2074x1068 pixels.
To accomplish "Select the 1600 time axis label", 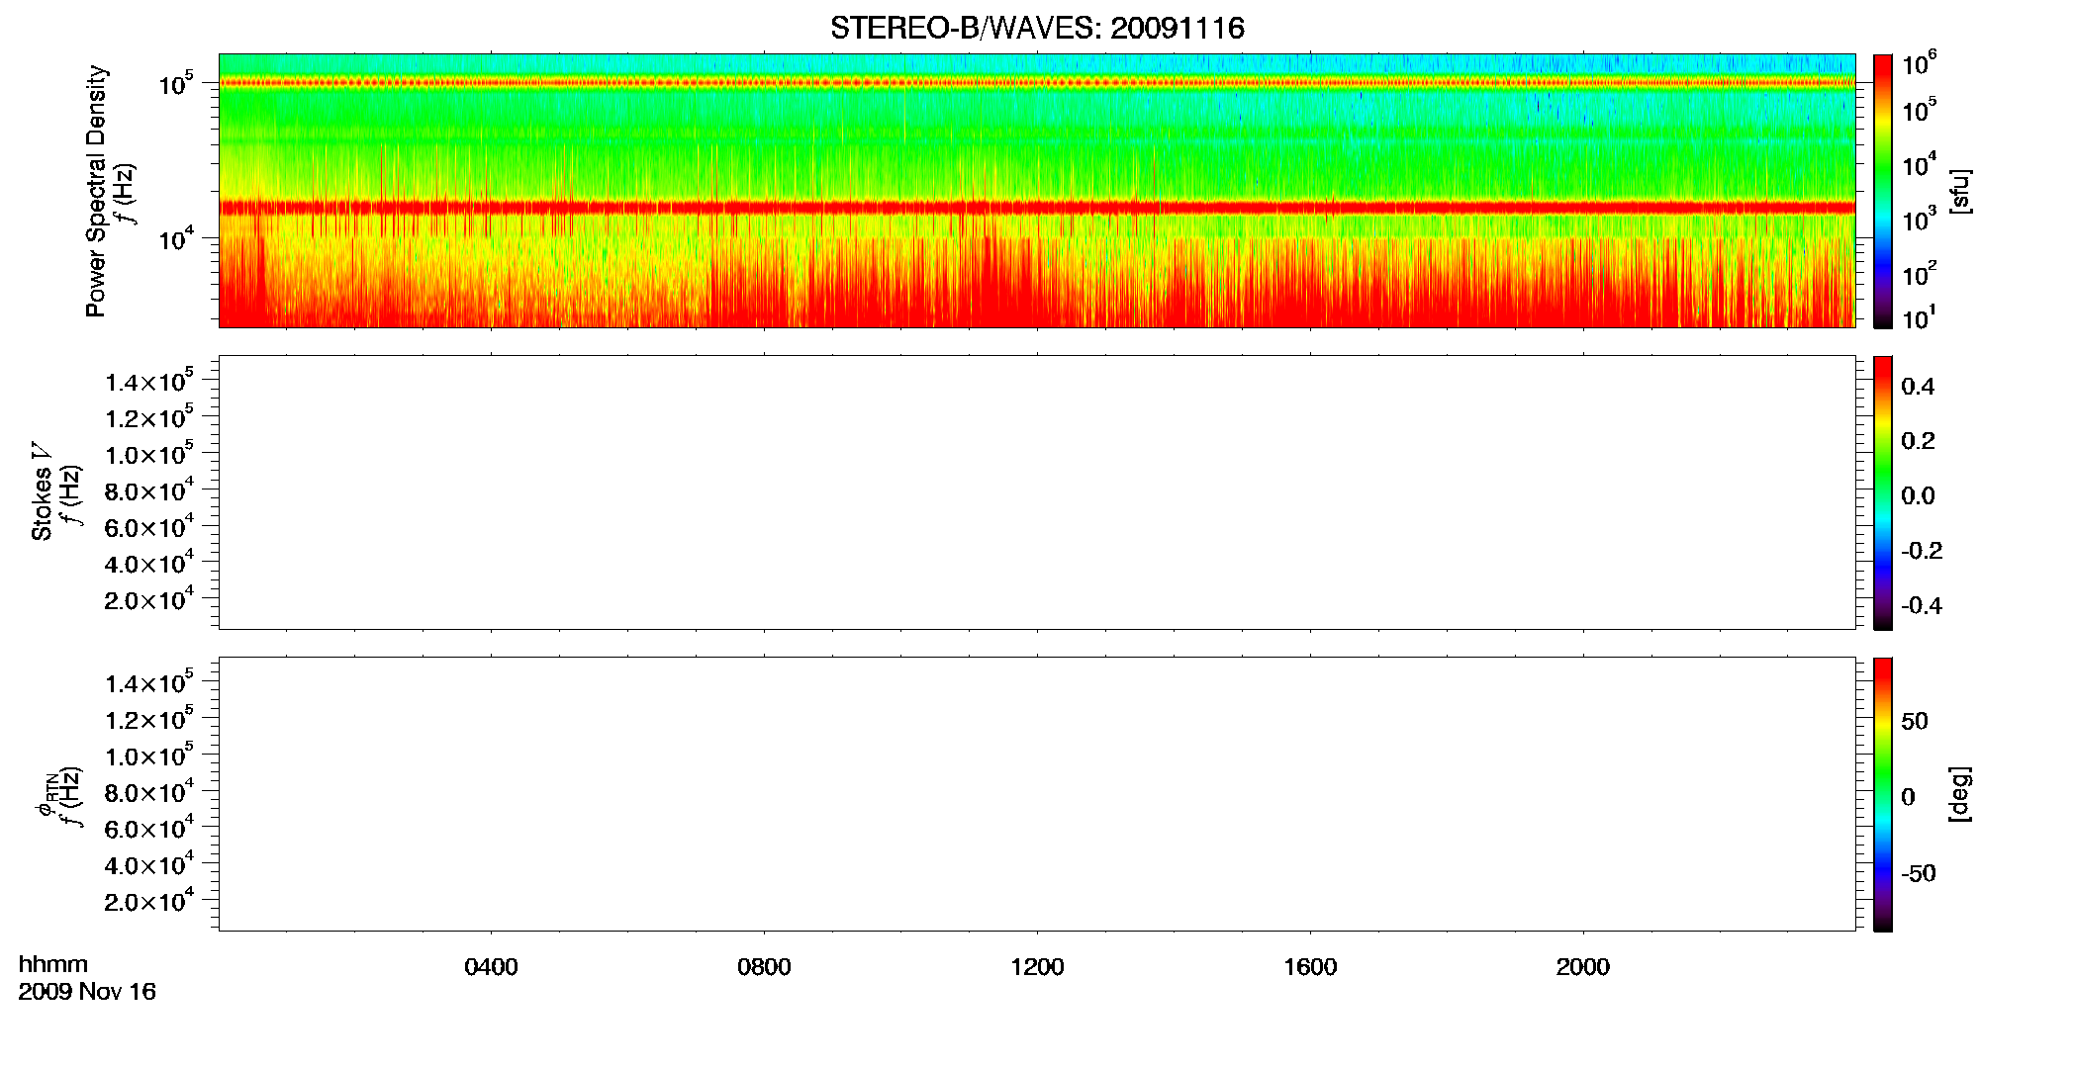I will coord(1310,967).
